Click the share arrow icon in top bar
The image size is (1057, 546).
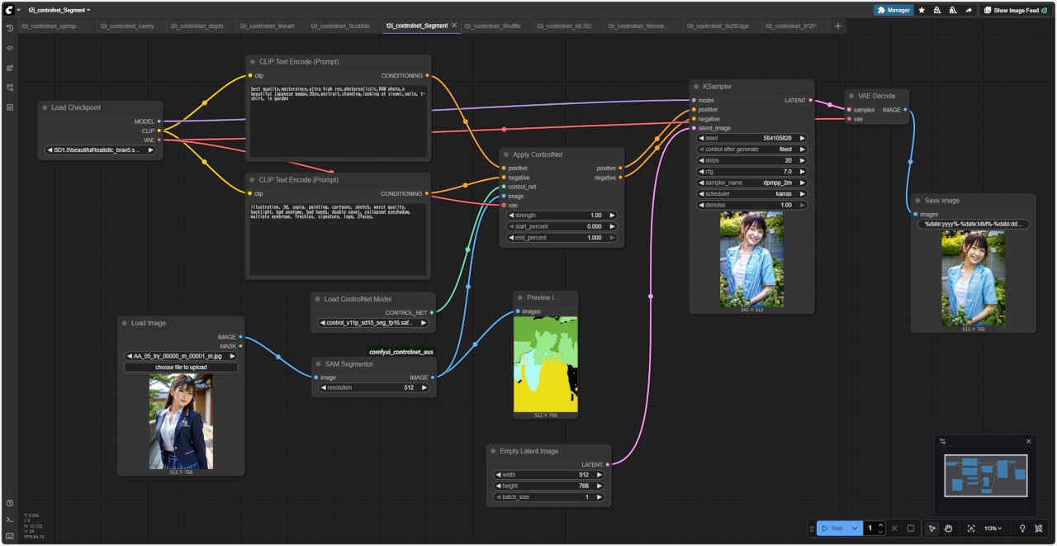[x=968, y=10]
